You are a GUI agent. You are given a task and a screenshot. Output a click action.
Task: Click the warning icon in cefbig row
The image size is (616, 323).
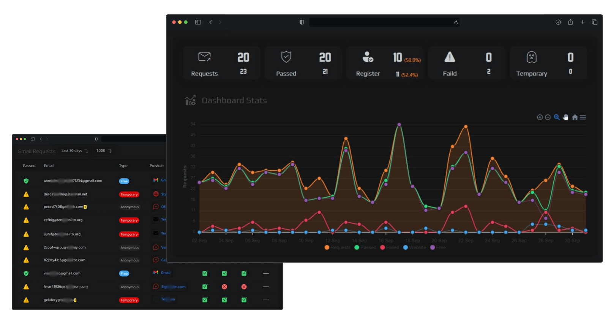point(26,220)
